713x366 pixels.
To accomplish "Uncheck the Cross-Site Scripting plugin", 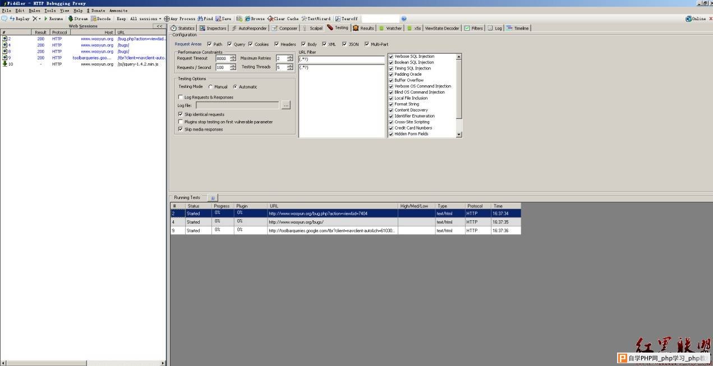I will [391, 122].
